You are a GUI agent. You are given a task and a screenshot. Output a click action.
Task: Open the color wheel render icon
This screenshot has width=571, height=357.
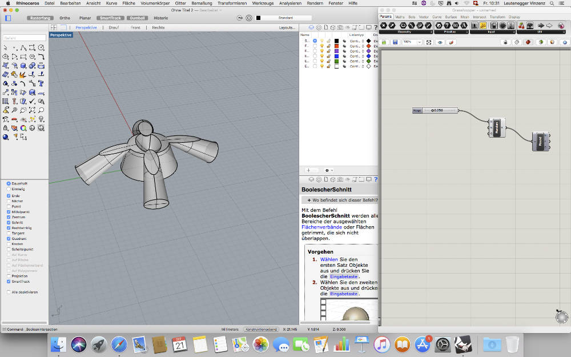click(23, 128)
